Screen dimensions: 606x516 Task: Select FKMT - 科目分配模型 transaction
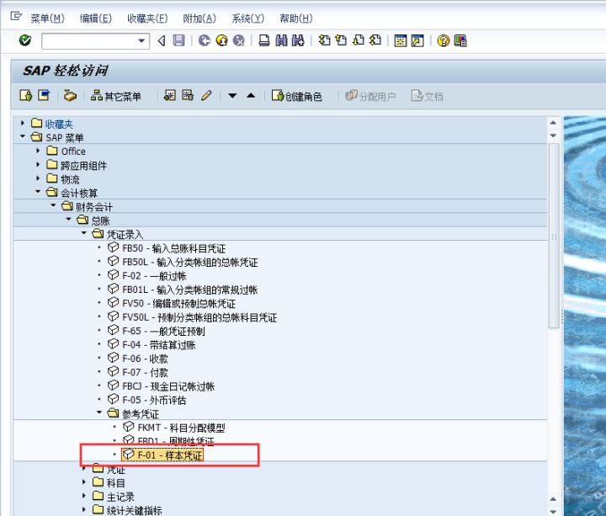181,428
